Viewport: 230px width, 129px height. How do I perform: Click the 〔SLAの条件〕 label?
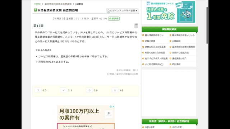43,50
